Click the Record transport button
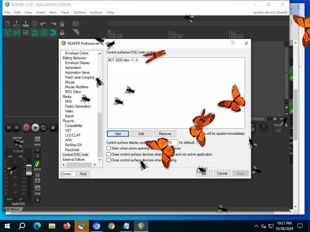 [26, 128]
